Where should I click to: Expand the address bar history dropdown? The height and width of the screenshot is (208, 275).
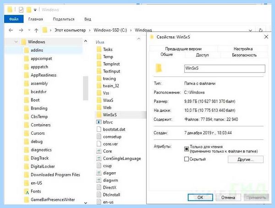pos(250,31)
